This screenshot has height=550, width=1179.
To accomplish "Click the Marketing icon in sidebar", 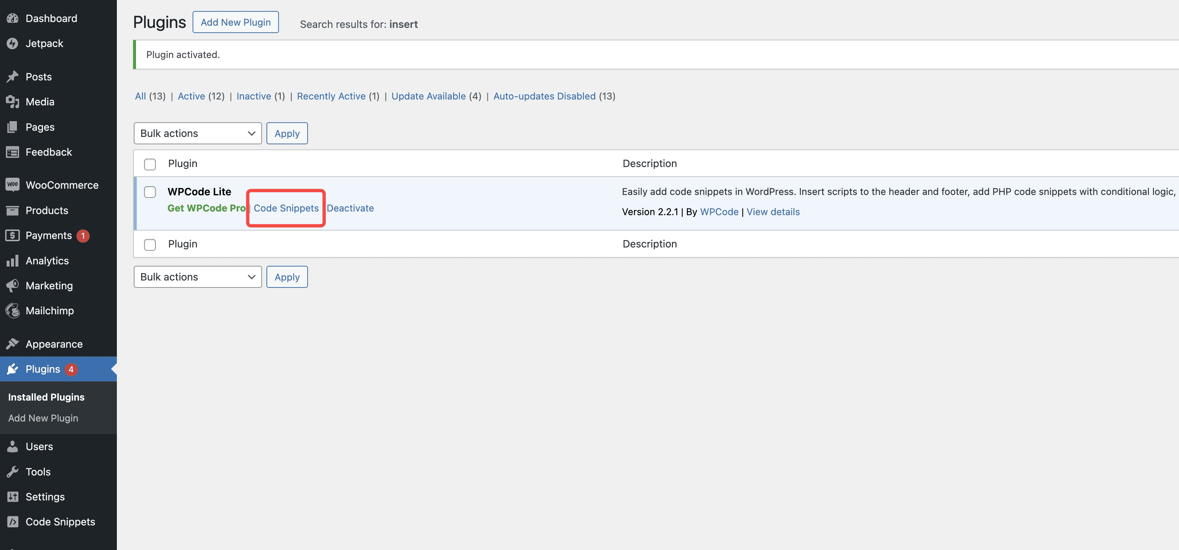I will [12, 286].
